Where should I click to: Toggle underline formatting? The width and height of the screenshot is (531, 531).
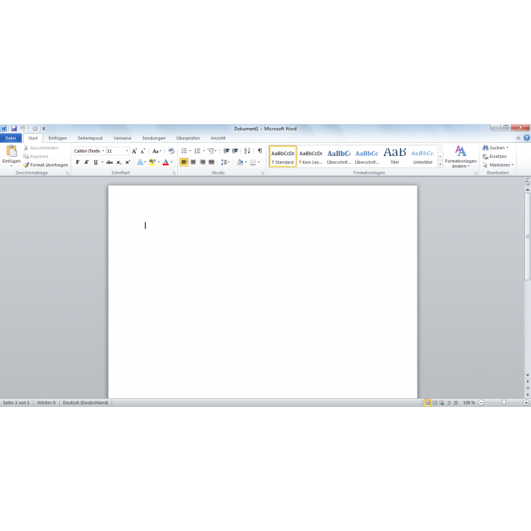[95, 162]
